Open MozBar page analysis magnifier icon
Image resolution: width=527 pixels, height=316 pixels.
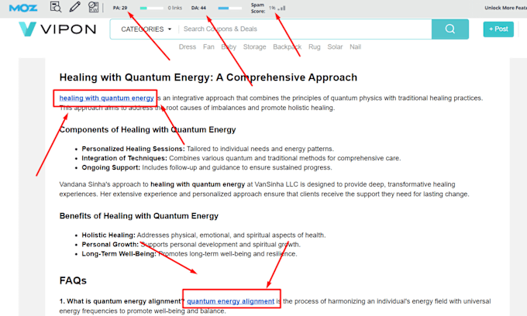coord(56,7)
